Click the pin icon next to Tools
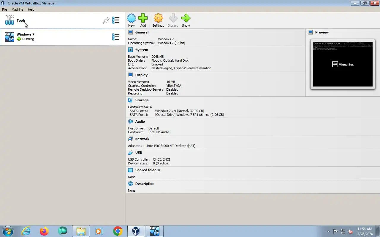 point(106,20)
